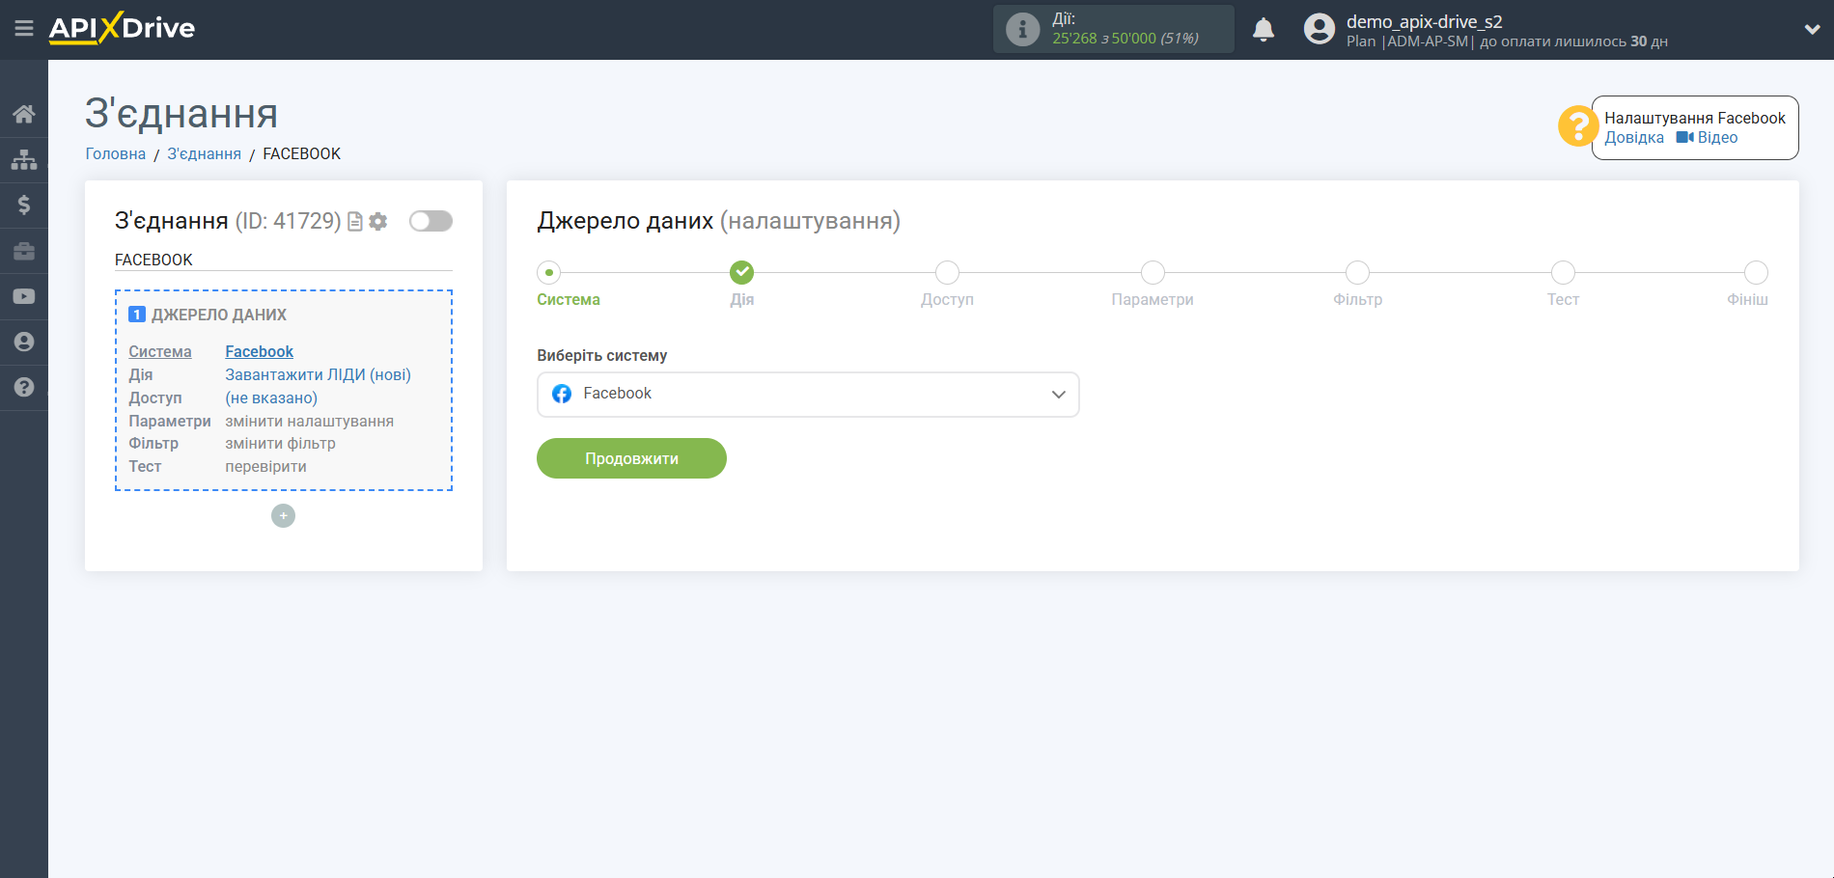This screenshot has height=878, width=1834.
Task: Select the Система step circle
Action: (549, 273)
